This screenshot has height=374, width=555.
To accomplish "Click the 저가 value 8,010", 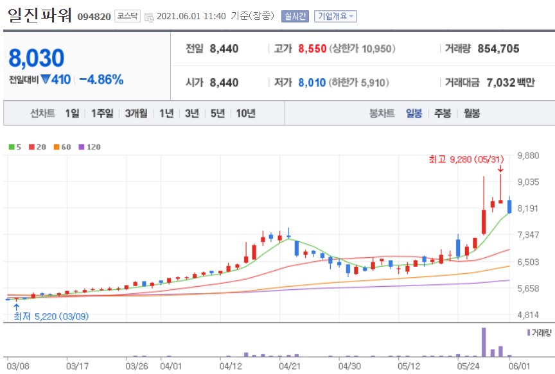I will pyautogui.click(x=312, y=83).
